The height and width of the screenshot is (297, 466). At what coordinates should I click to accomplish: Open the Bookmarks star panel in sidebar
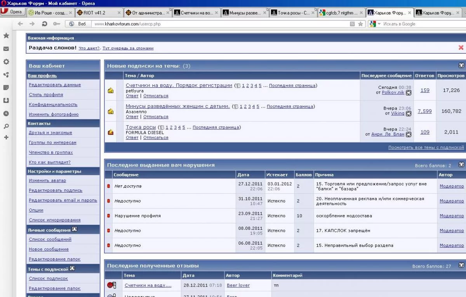[x=6, y=36]
